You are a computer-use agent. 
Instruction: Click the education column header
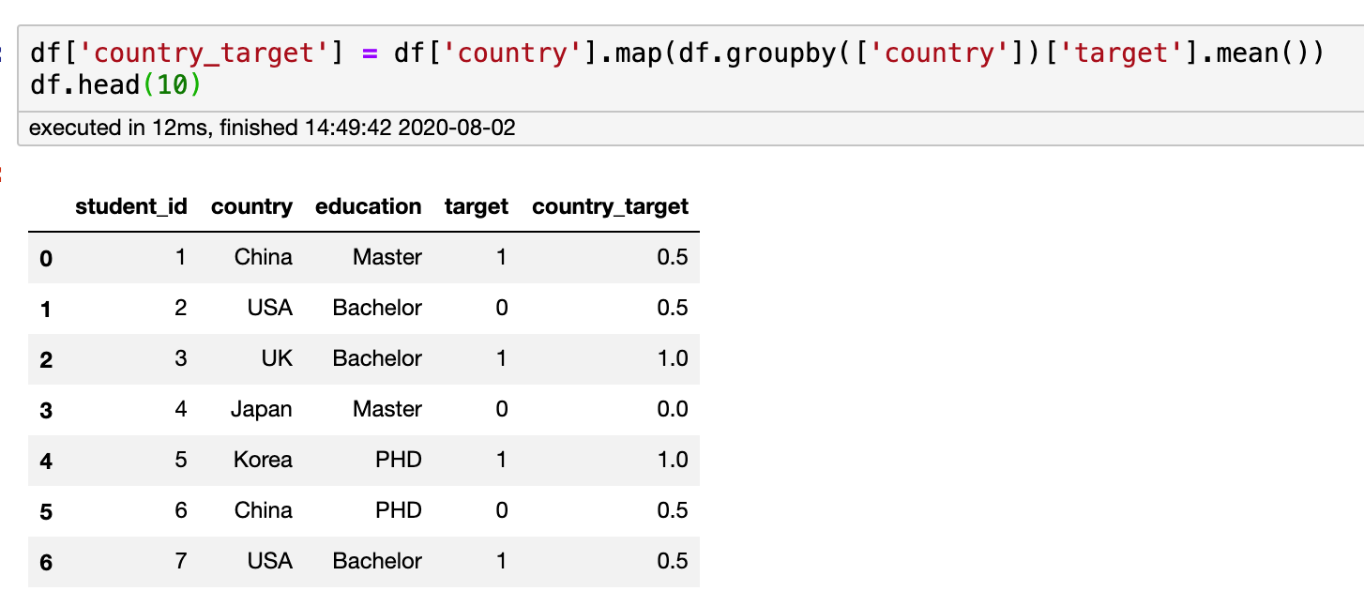point(368,206)
